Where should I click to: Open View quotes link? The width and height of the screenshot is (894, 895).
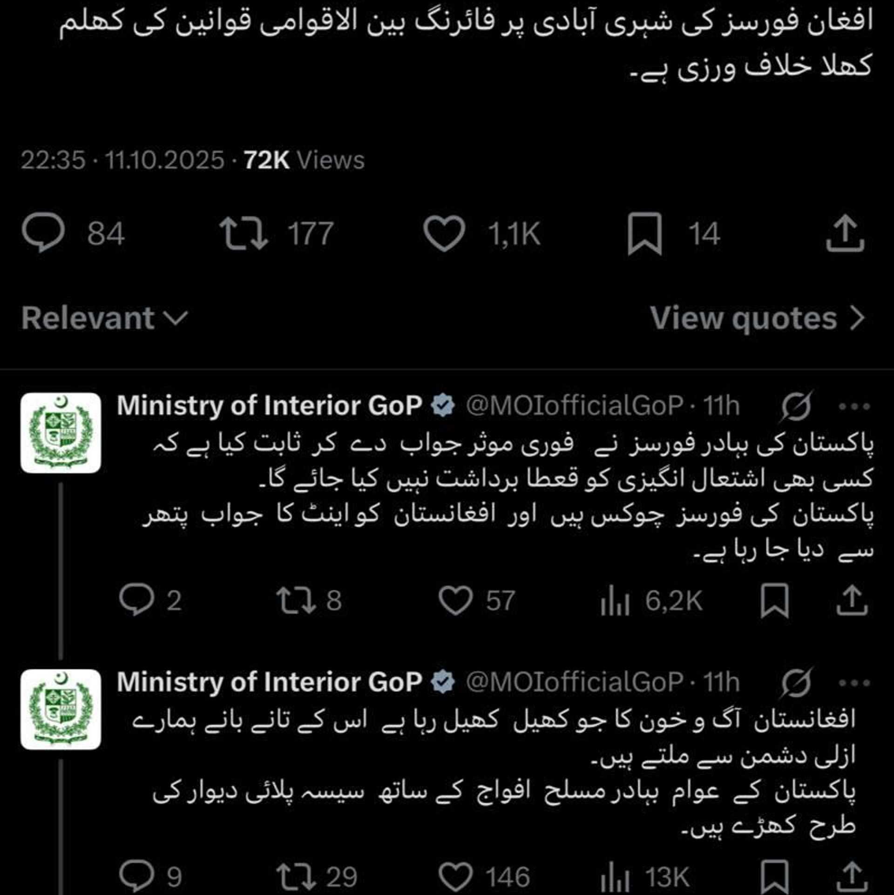[x=757, y=319]
